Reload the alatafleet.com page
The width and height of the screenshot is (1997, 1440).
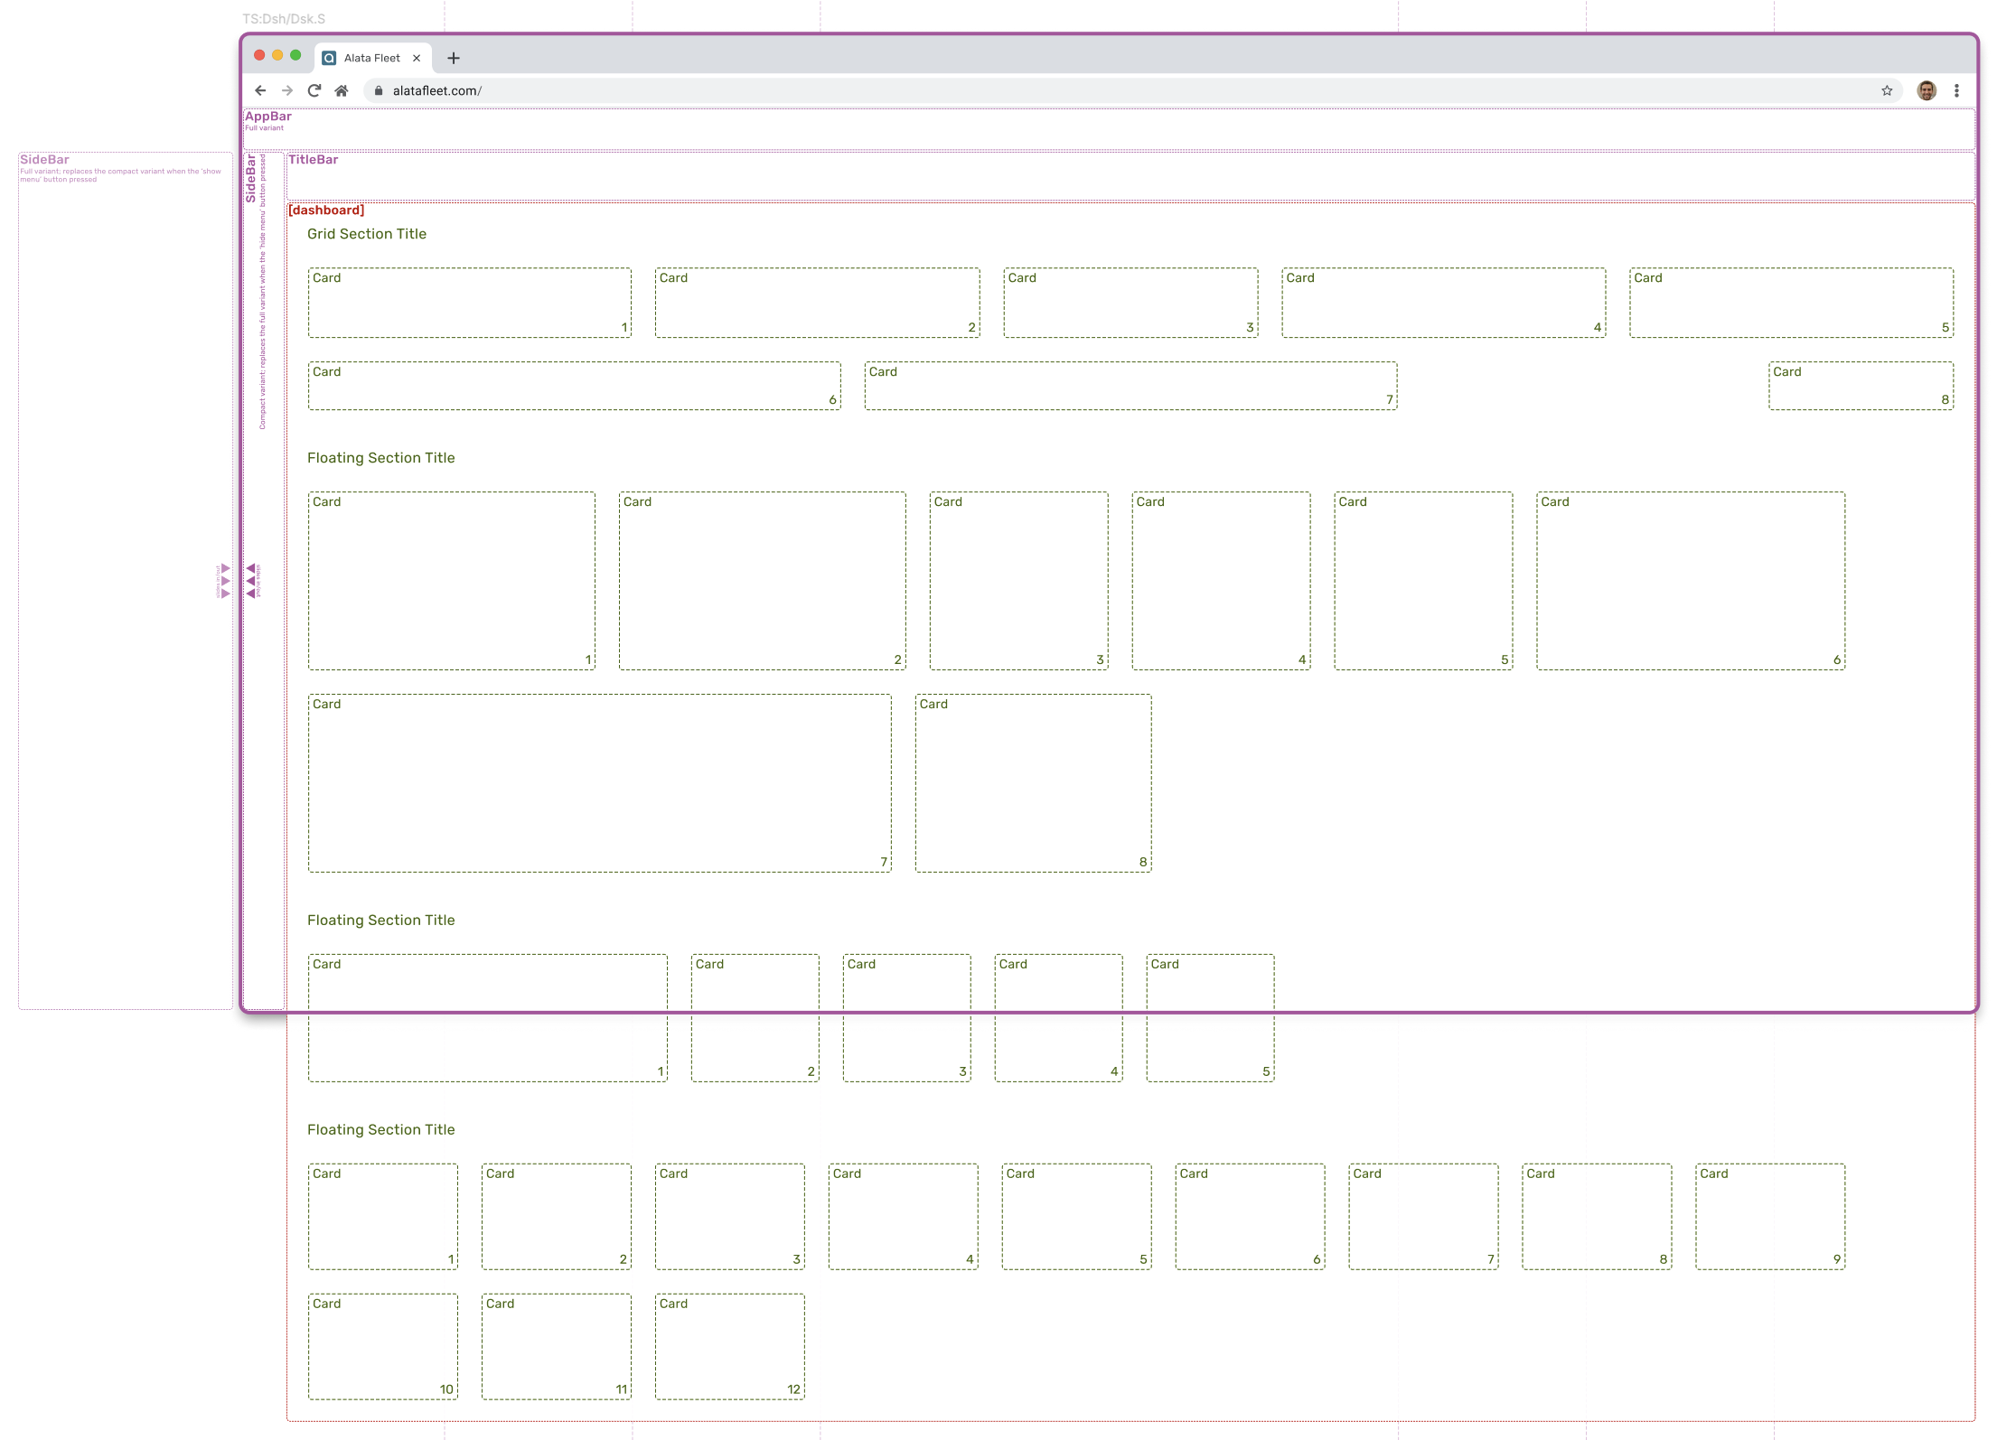click(314, 90)
